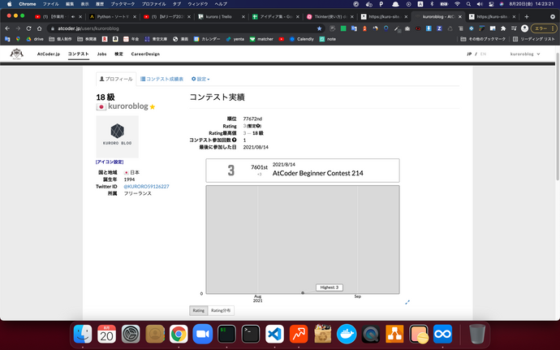This screenshot has height=350, width=560.
Task: Open the @KURORO59126227 Twitter link
Action: tap(146, 186)
